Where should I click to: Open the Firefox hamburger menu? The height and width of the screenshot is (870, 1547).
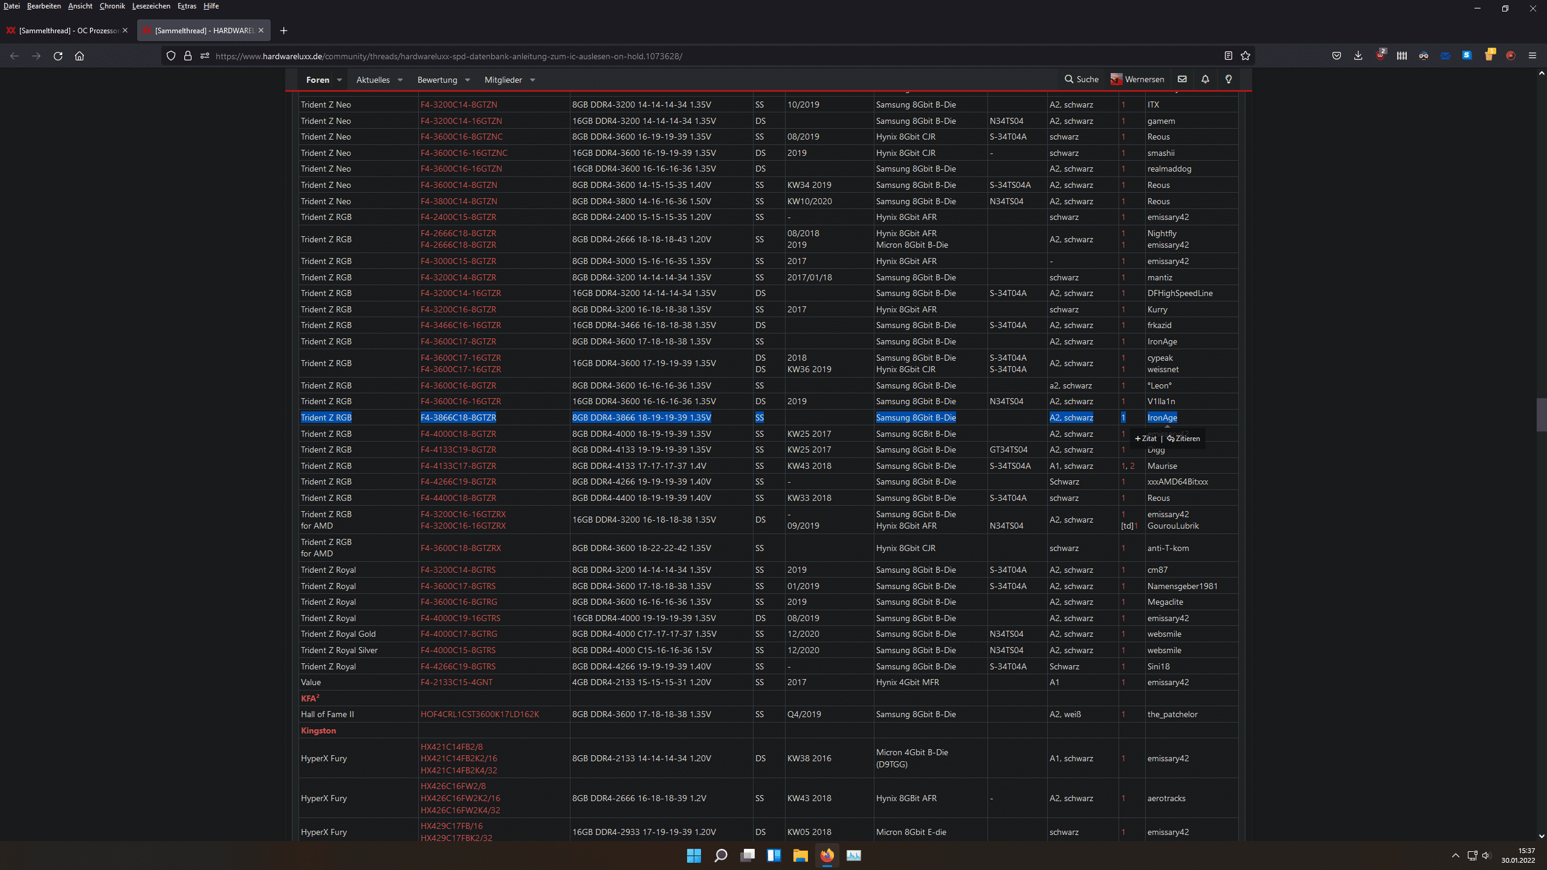coord(1532,56)
